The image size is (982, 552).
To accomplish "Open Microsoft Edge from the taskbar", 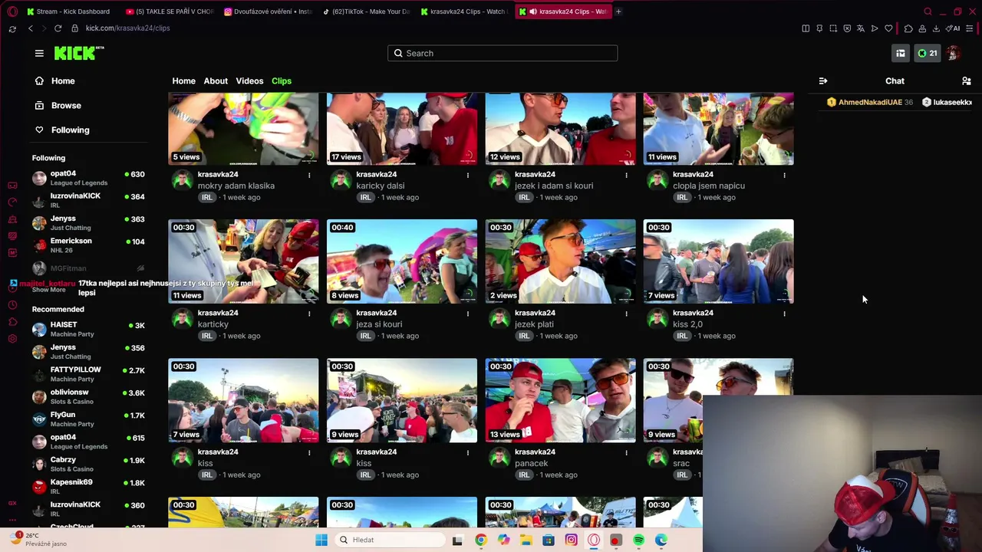I will click(x=661, y=540).
